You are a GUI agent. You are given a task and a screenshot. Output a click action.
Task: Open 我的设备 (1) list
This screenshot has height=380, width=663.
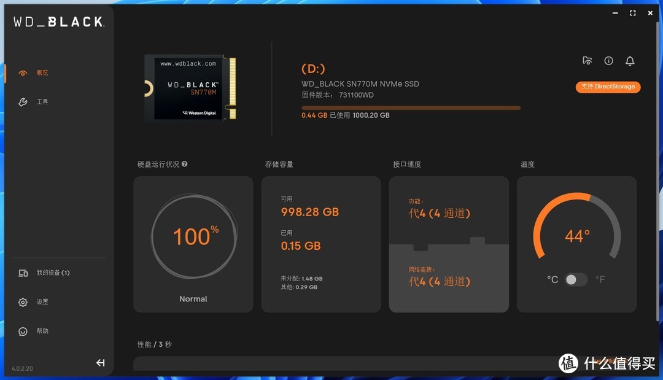coord(53,273)
